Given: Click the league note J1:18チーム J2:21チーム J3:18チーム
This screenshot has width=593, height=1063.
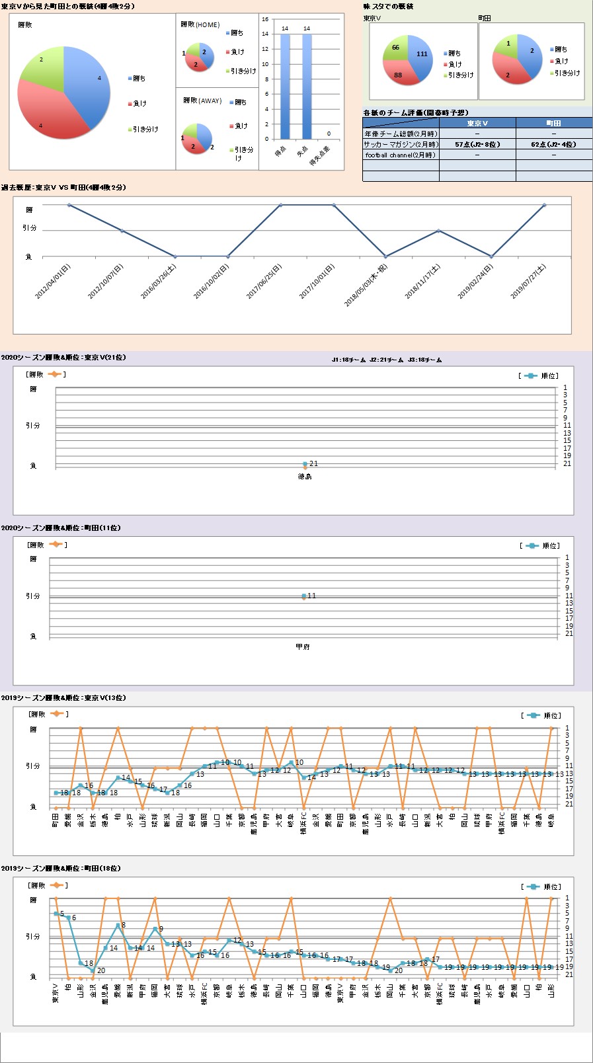Looking at the screenshot, I should 387,360.
